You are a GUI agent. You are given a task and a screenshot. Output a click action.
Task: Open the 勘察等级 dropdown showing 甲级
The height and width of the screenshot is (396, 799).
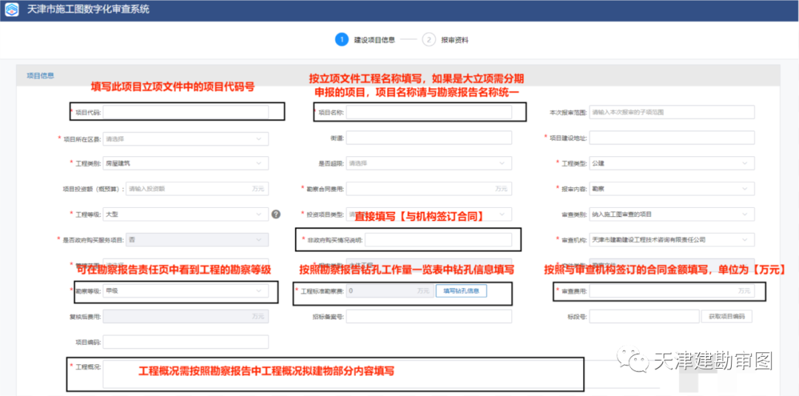point(186,290)
